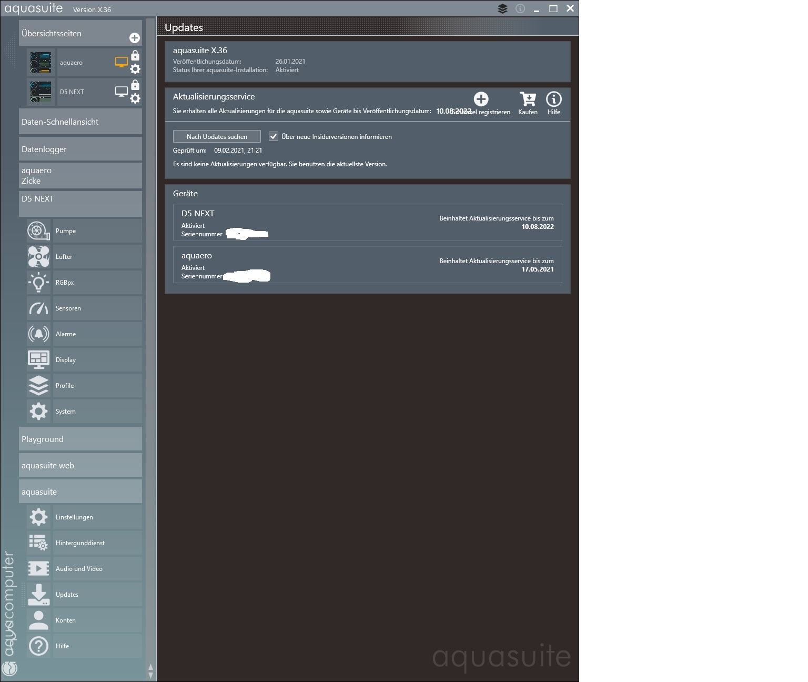Open the Updates download icon
This screenshot has width=808, height=682.
38,595
